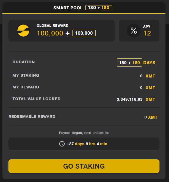Click the MY REWARD row label
This screenshot has width=169, height=182.
[26, 87]
